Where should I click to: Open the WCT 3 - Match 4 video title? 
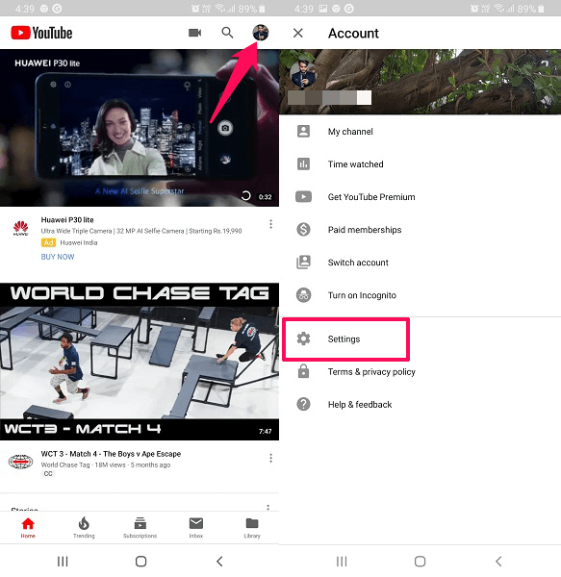pyautogui.click(x=111, y=454)
